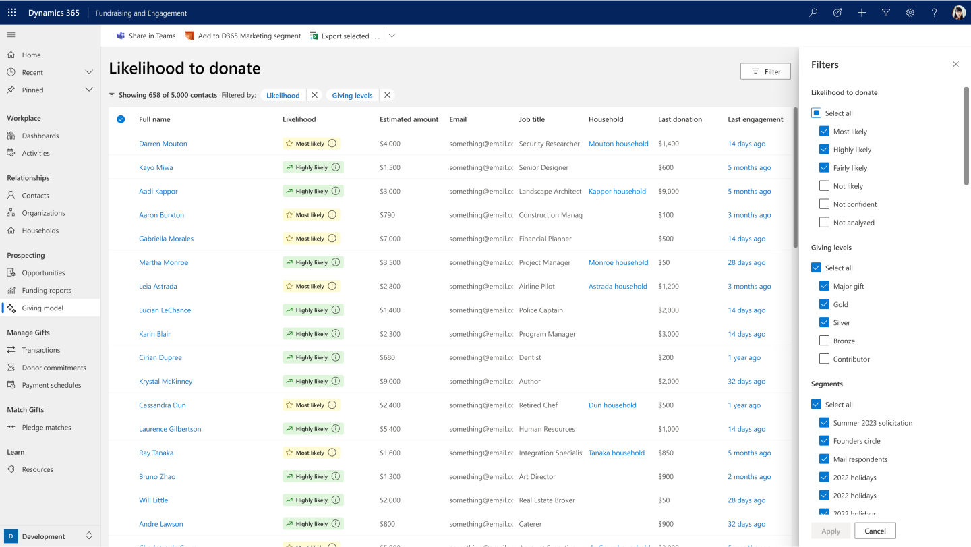Expand the Recent section chevron
This screenshot has height=547, width=971.
(89, 72)
